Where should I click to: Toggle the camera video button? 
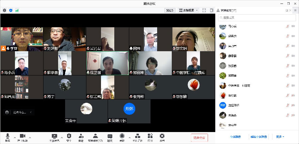[23, 136]
